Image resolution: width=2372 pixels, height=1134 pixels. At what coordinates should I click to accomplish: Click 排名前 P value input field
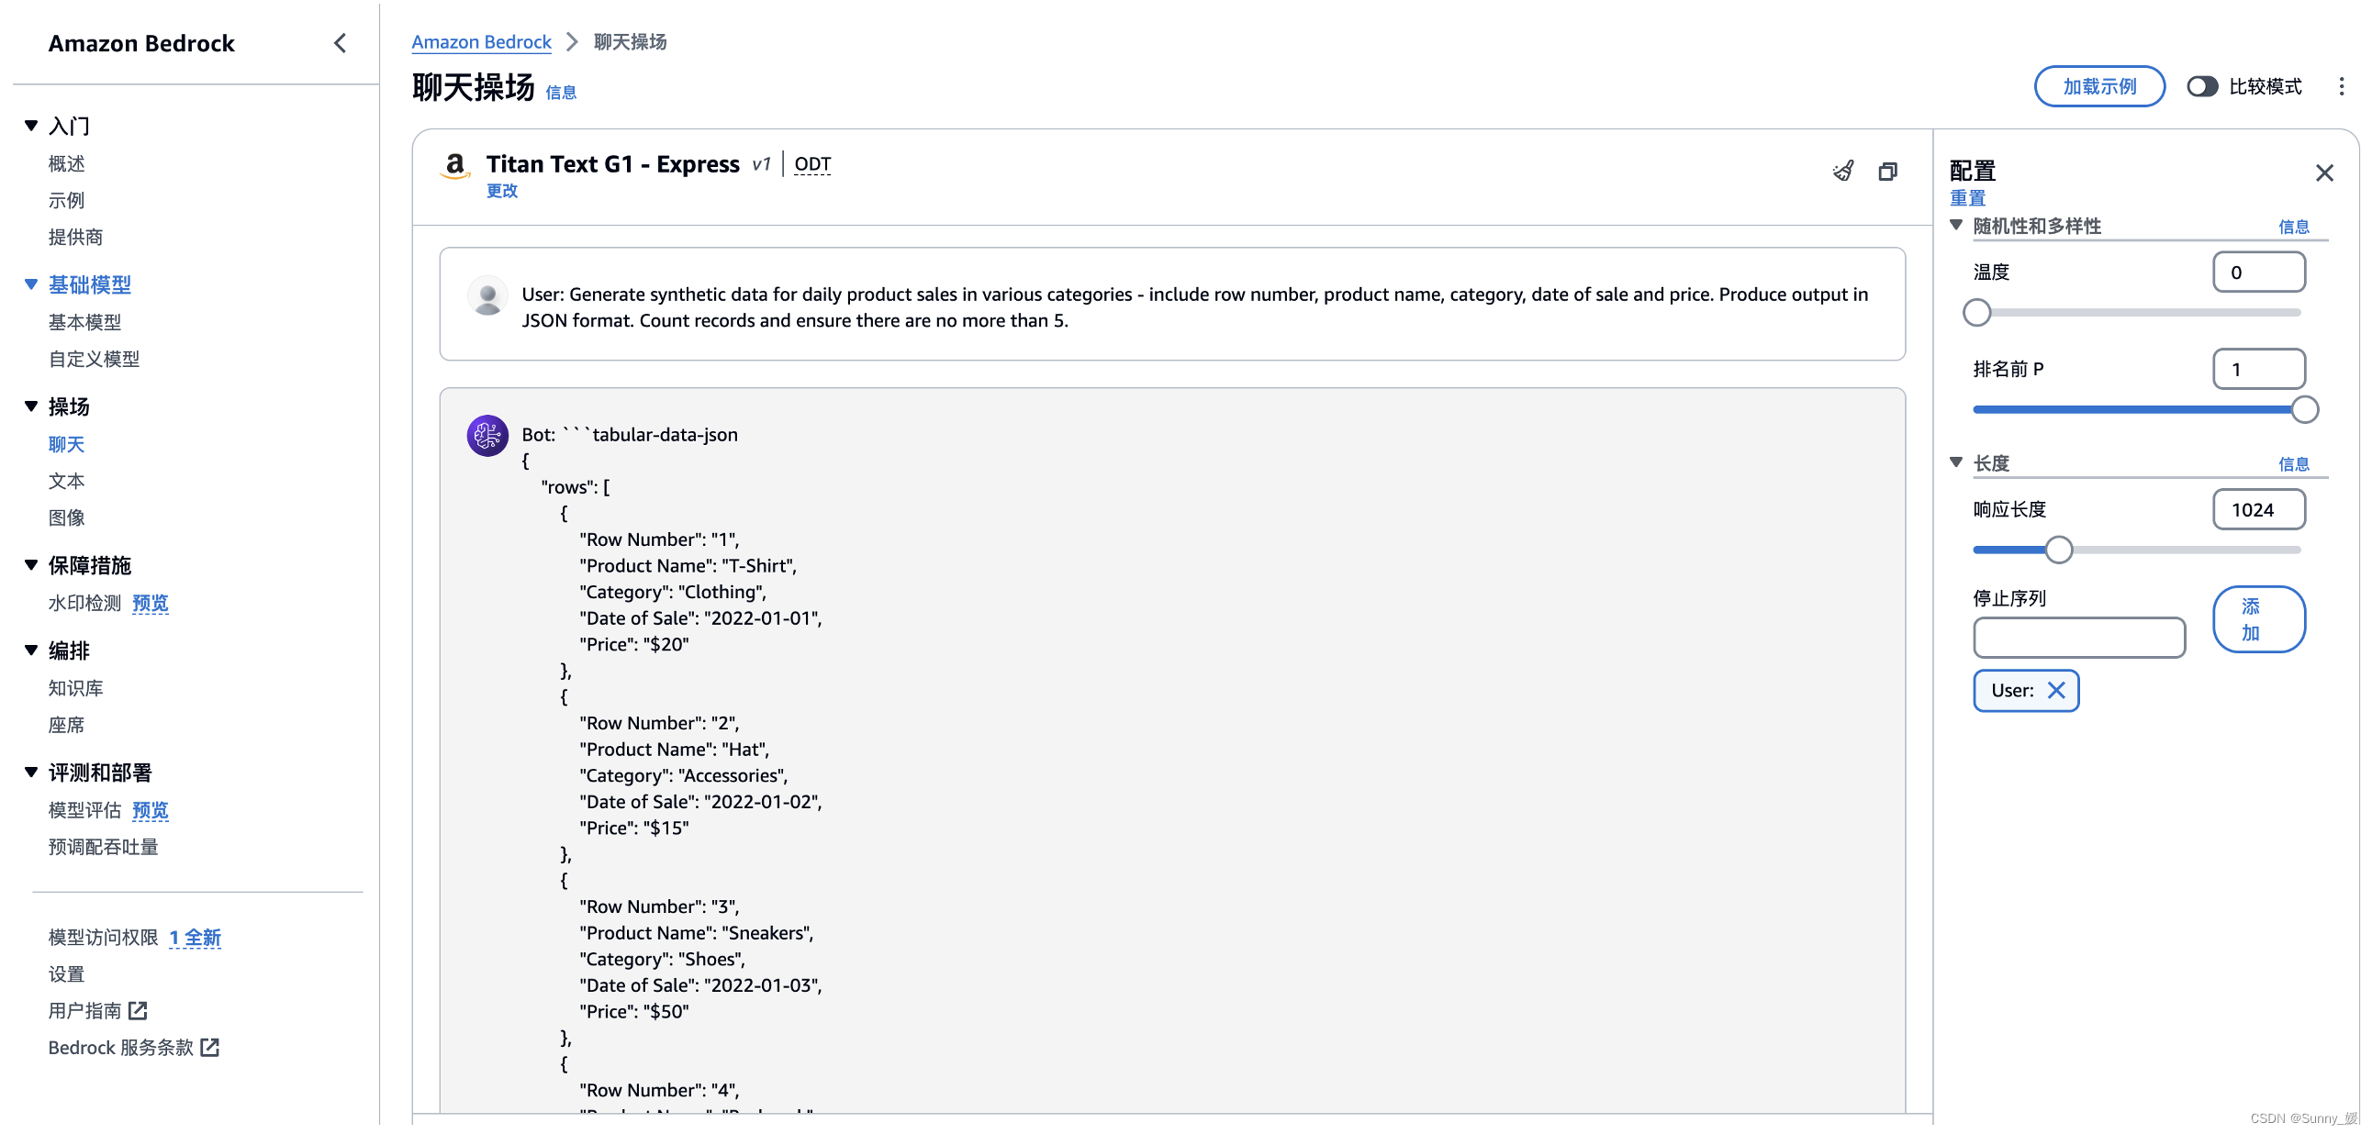point(2259,369)
